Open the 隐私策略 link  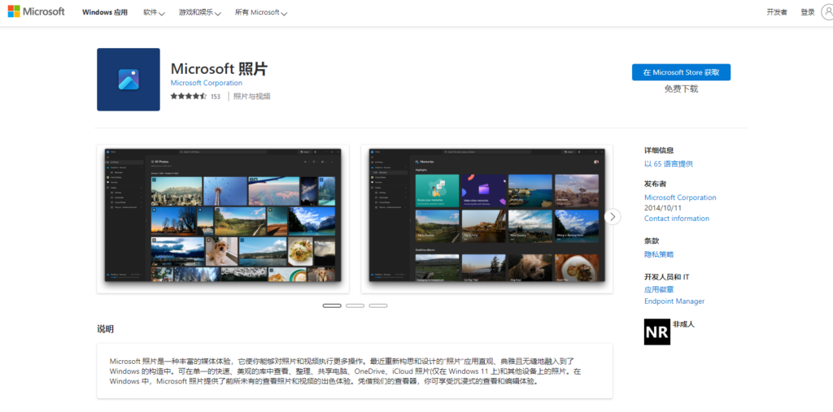[x=659, y=254]
